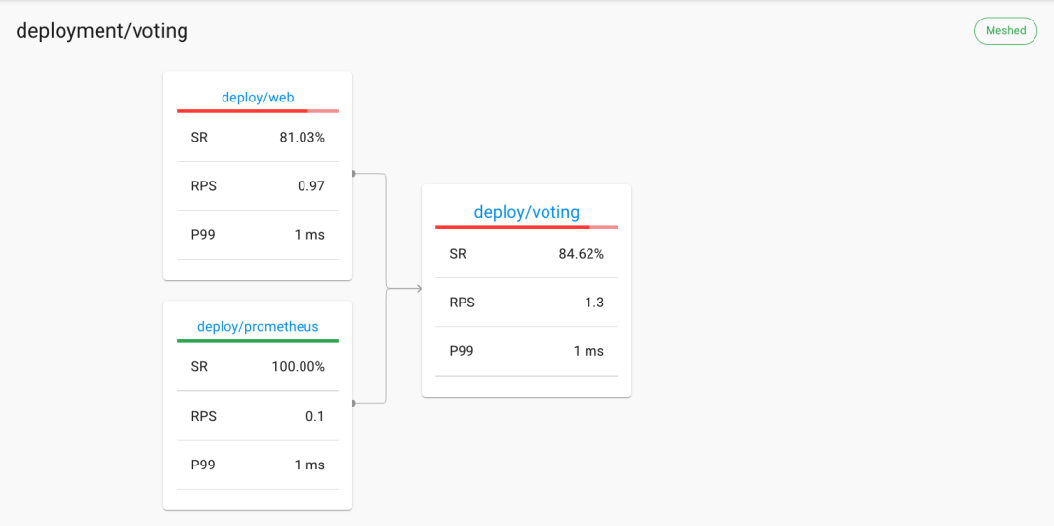The height and width of the screenshot is (526, 1054).
Task: Select the 81.03% success rate value
Action: (x=302, y=138)
